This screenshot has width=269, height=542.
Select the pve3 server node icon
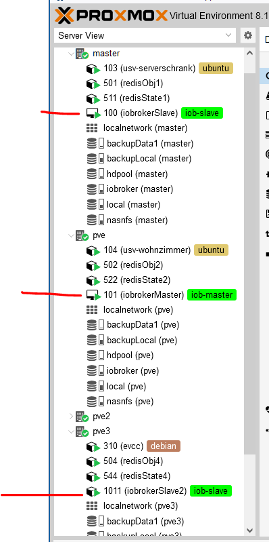click(x=82, y=431)
